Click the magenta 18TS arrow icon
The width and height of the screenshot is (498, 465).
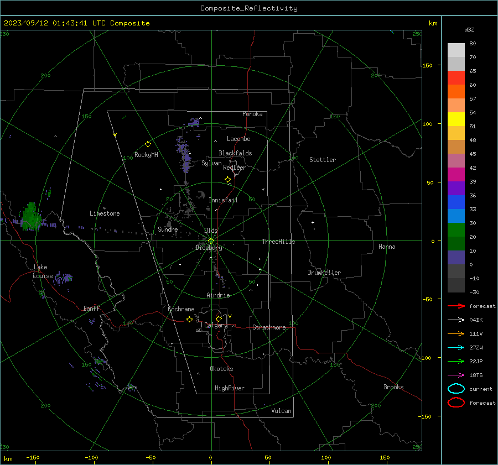[456, 375]
